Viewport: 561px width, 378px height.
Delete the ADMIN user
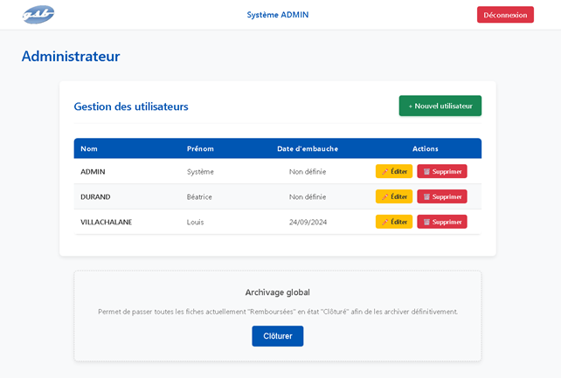(441, 172)
